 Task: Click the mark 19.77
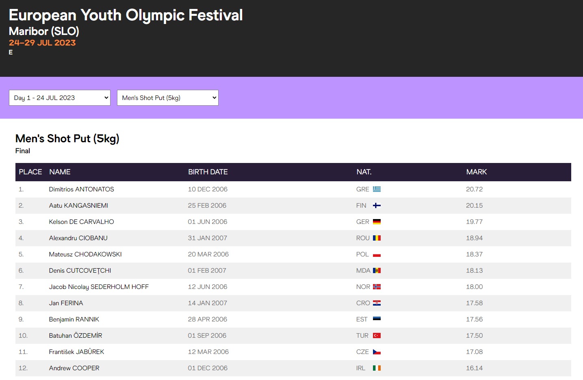(475, 221)
